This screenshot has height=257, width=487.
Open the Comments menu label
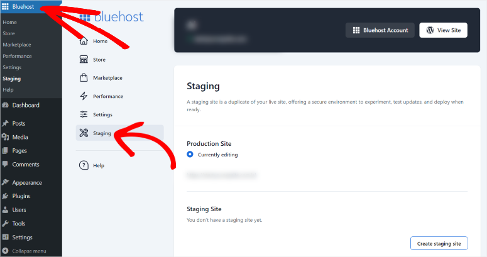coord(26,164)
